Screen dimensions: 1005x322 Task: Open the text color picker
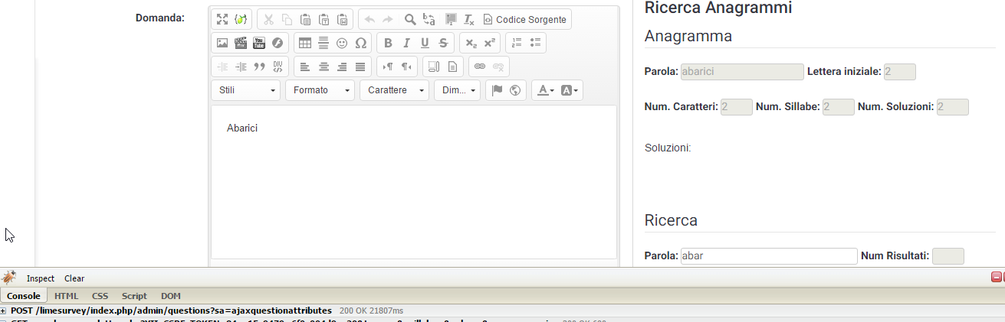point(546,90)
